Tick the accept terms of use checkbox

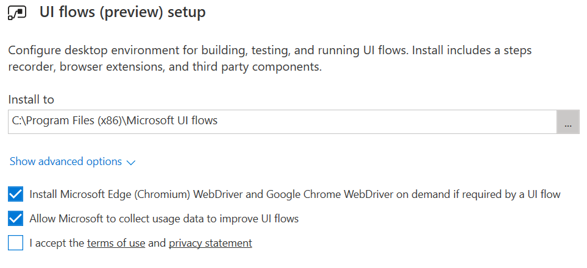[15, 242]
